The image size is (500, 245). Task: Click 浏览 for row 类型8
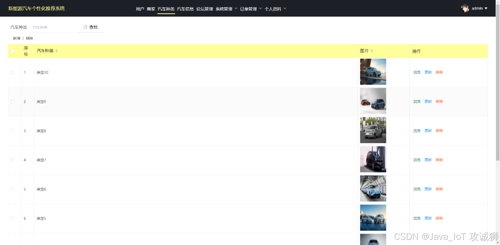pos(417,131)
